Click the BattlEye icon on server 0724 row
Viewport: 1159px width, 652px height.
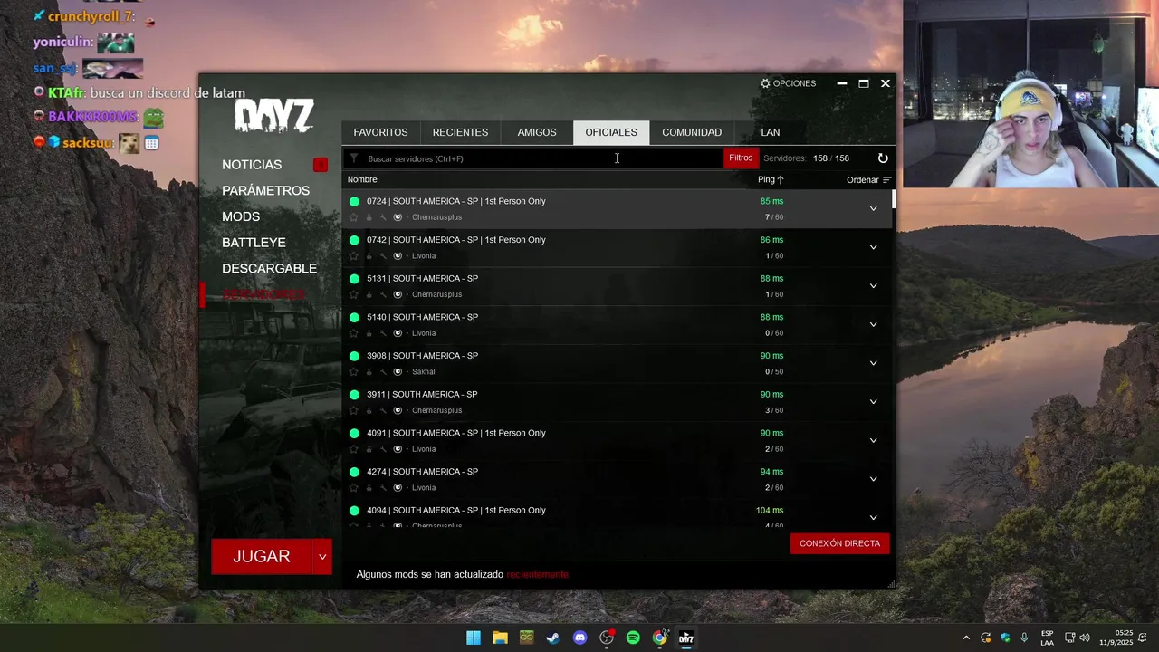(398, 217)
